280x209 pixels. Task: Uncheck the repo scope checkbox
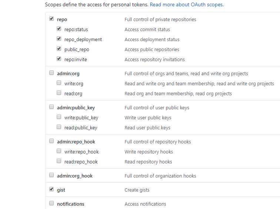[x=51, y=19]
